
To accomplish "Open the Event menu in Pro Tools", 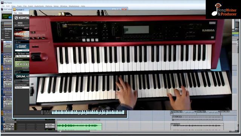I will point(31,6).
